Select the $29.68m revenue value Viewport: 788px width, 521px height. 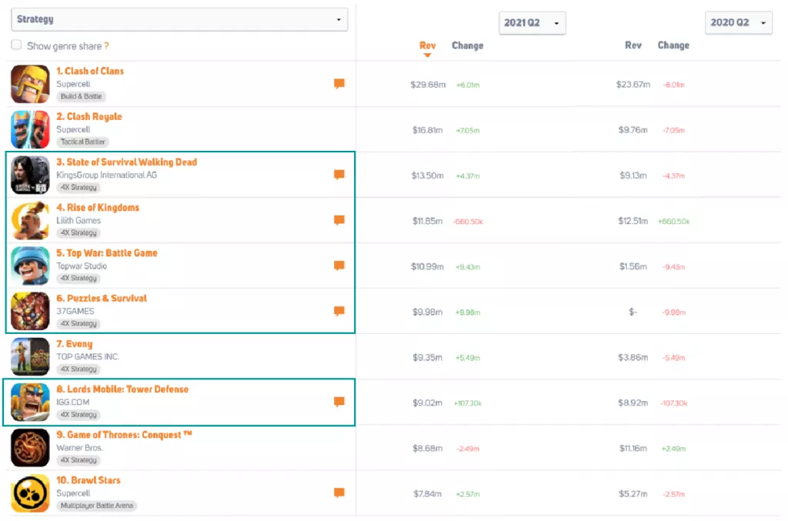(428, 85)
